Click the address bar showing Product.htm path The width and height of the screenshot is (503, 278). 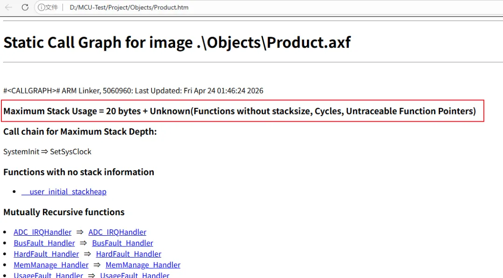(x=129, y=7)
